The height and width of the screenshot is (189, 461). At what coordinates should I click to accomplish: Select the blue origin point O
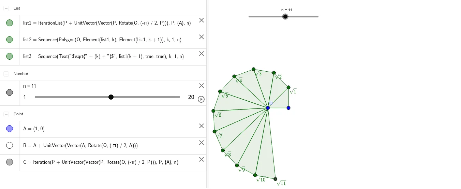(268, 108)
